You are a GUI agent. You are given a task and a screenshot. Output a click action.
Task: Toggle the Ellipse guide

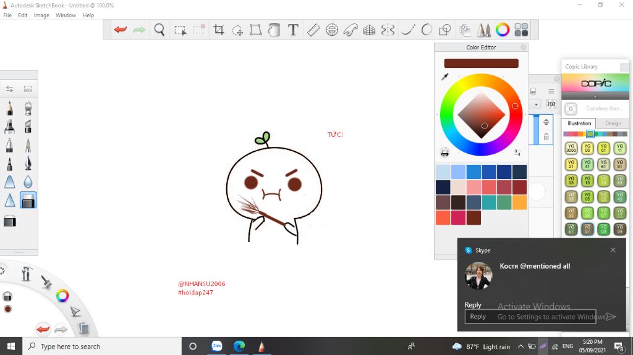coord(332,30)
